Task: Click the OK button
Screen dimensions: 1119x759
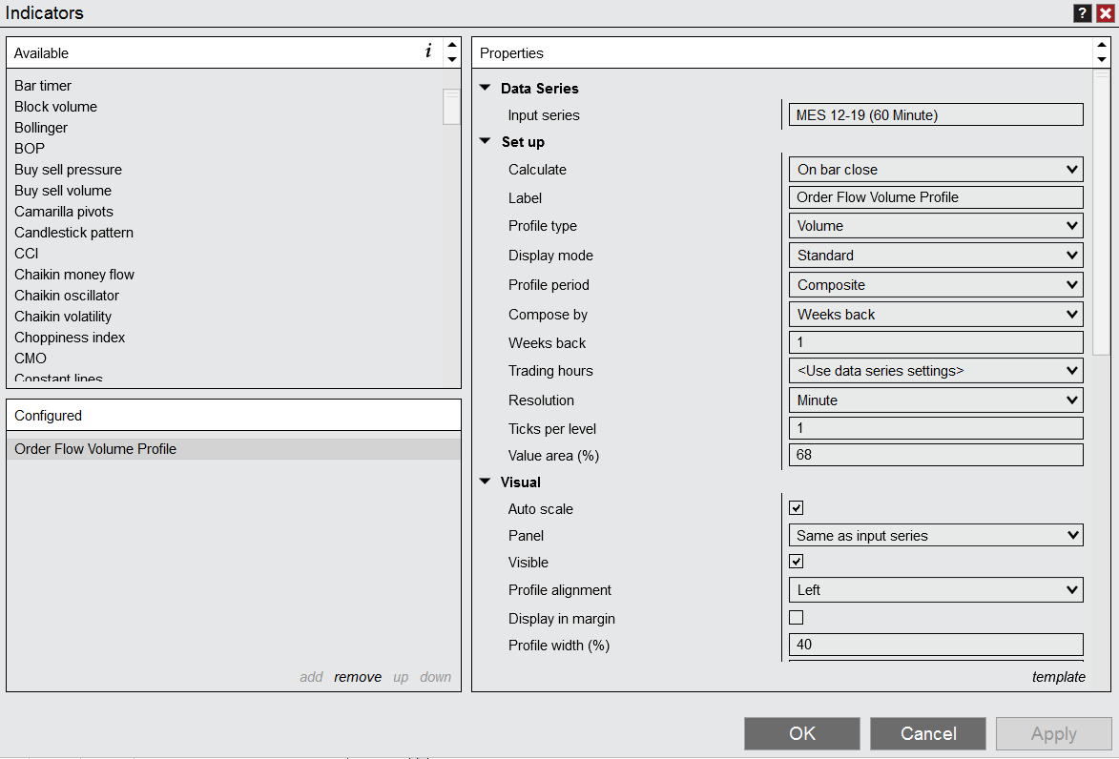Action: pyautogui.click(x=802, y=733)
